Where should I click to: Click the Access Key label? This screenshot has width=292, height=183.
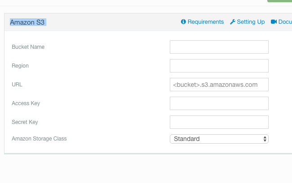26,103
